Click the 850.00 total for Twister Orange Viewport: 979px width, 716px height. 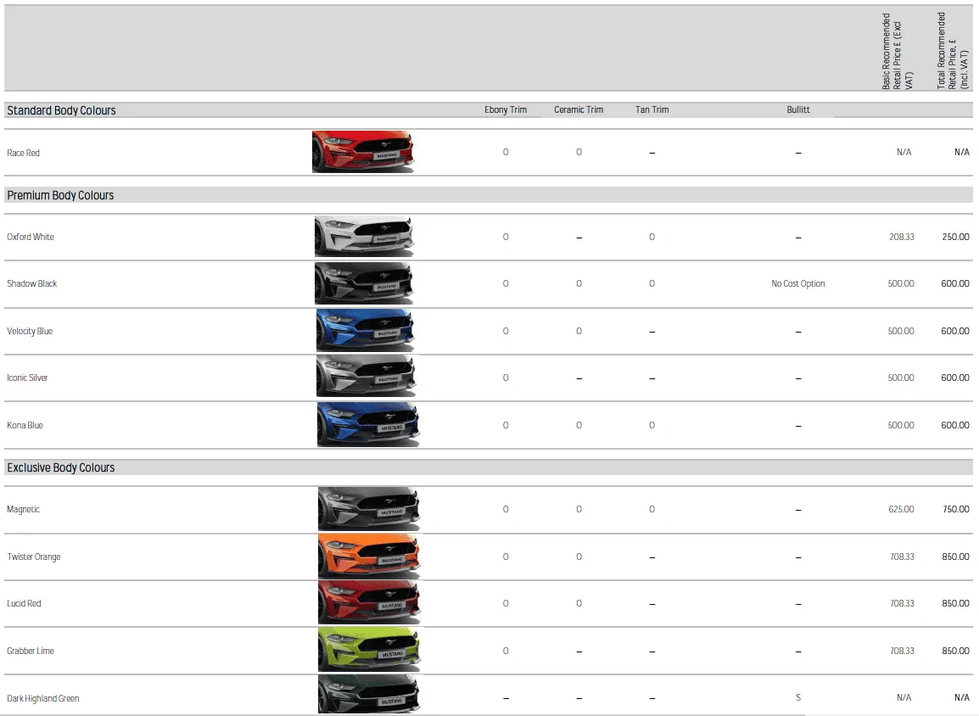pyautogui.click(x=956, y=557)
